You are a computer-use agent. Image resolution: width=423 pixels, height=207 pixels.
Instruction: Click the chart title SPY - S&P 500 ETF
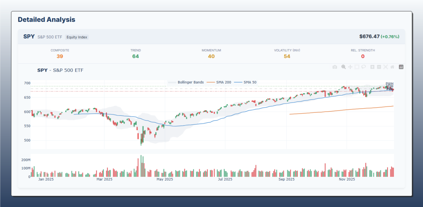coord(60,70)
